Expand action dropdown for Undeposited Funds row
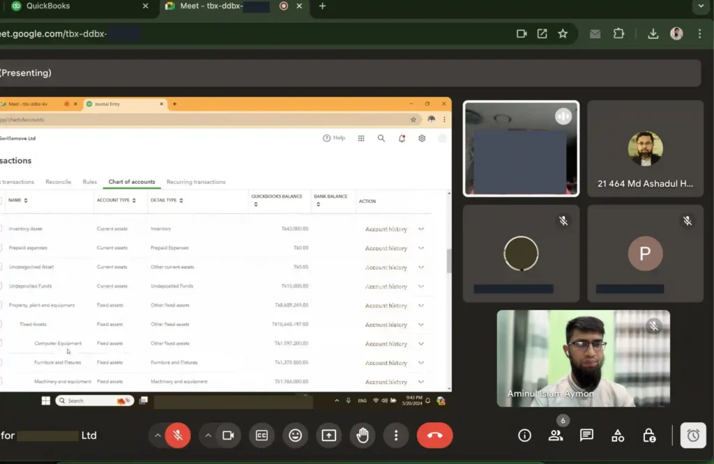Screen dimensions: 714x464 pos(421,286)
